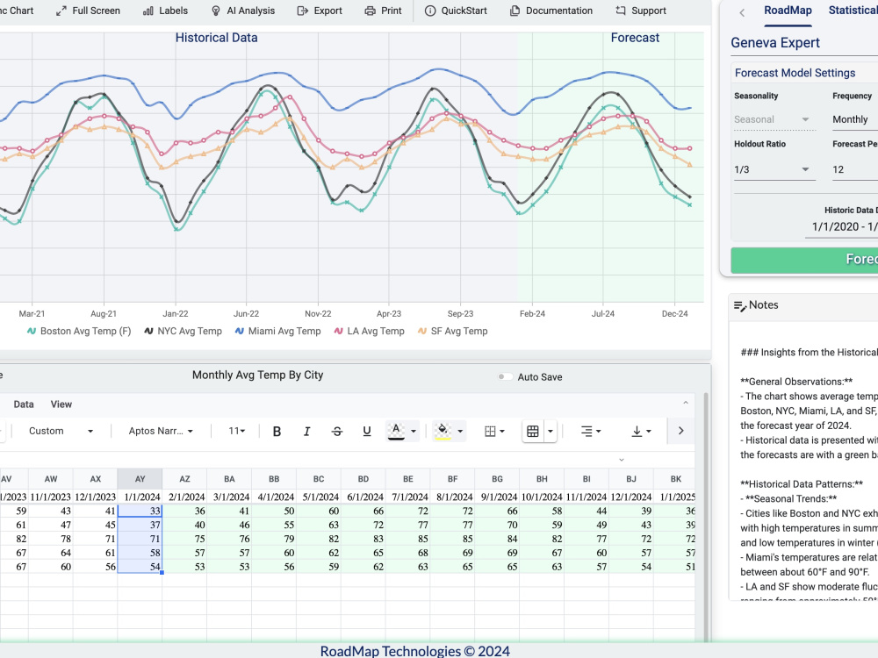Open the yellow fill color picker
The width and height of the screenshot is (878, 658).
click(449, 432)
